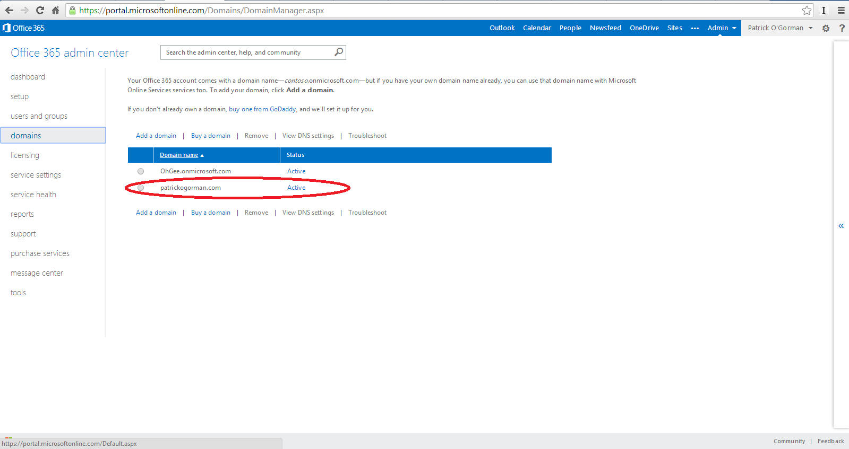
Task: Click the browser back arrow
Action: [9, 10]
